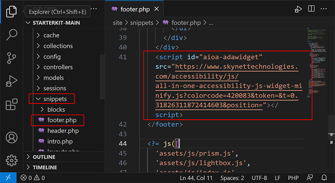Click the Explorer tree scrollbar
Viewport: 335px width, 183px height.
tap(102, 77)
